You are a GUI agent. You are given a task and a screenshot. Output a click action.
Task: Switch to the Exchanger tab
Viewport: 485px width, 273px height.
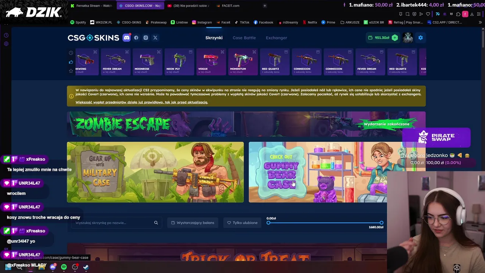[276, 38]
